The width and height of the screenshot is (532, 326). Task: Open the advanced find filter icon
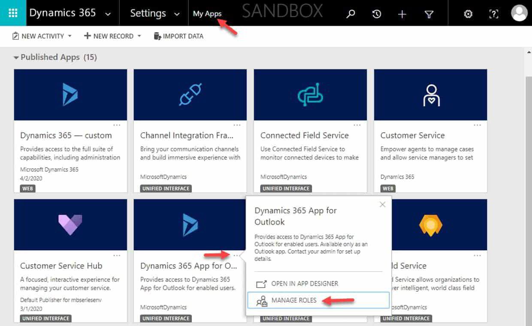click(x=429, y=14)
